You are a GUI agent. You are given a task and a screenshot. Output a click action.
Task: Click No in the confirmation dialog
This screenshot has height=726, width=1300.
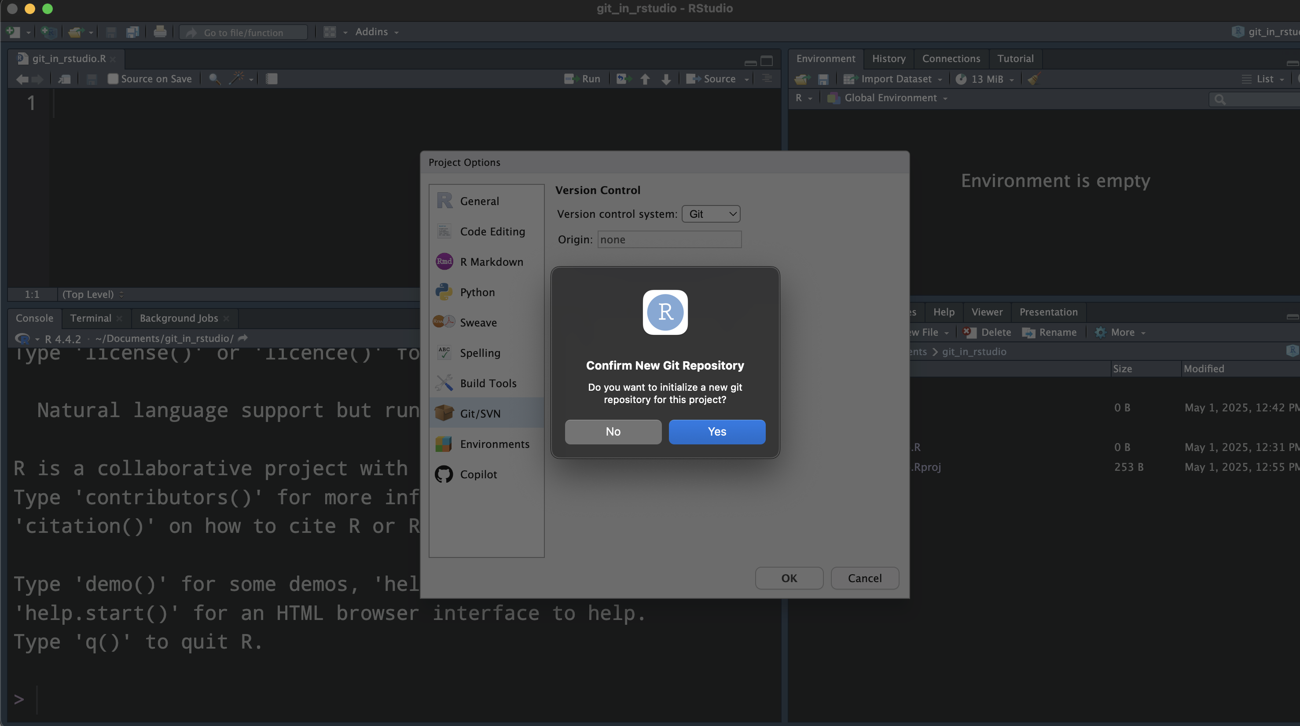pos(613,431)
